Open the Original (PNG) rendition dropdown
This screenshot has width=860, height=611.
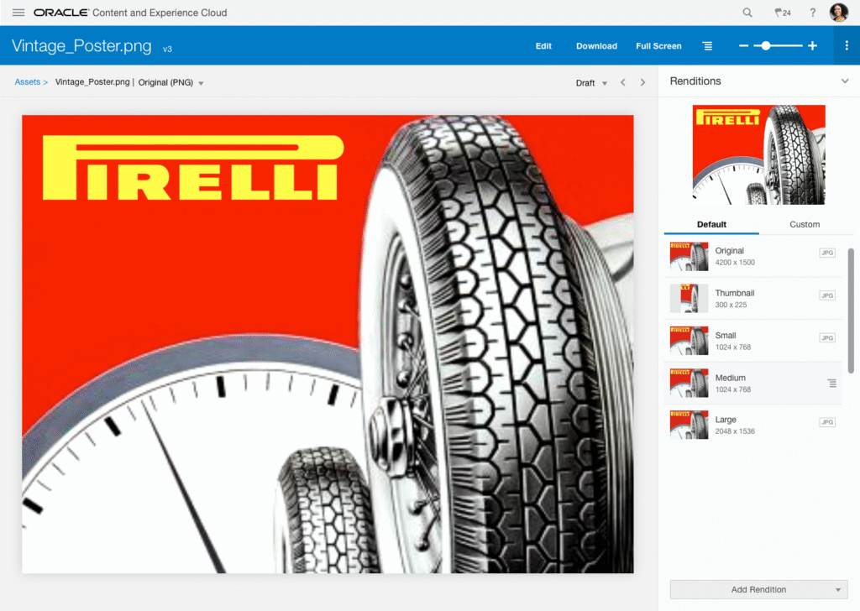[171, 83]
